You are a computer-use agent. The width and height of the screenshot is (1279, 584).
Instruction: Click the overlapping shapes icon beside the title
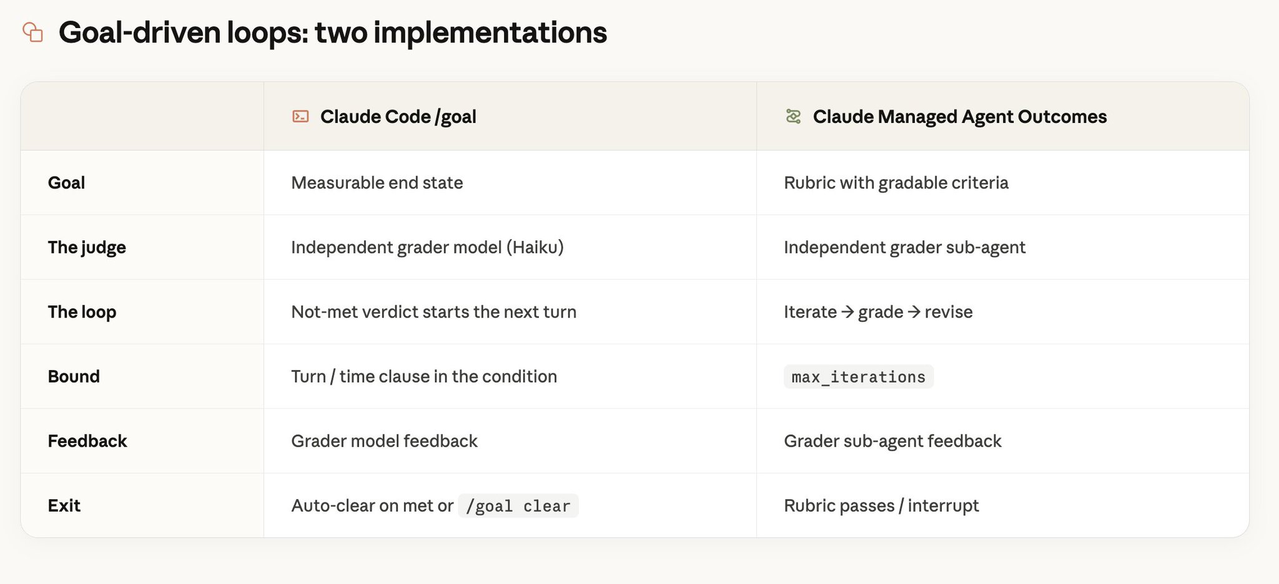32,32
